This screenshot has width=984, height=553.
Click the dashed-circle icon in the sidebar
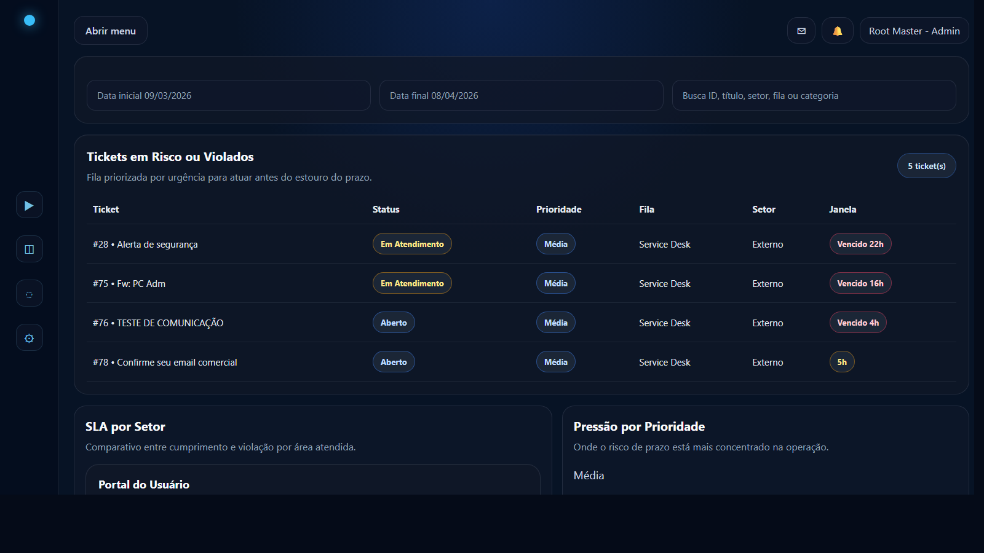pyautogui.click(x=29, y=293)
